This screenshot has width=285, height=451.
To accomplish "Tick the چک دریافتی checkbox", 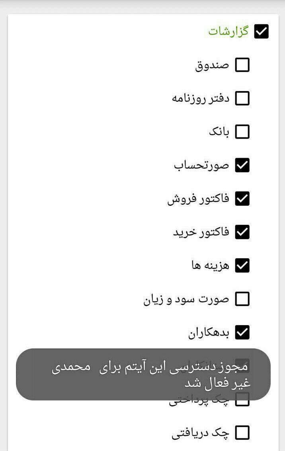I will click(x=242, y=433).
